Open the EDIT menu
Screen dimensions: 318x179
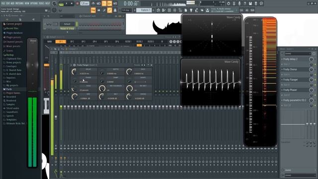(x=8, y=3)
